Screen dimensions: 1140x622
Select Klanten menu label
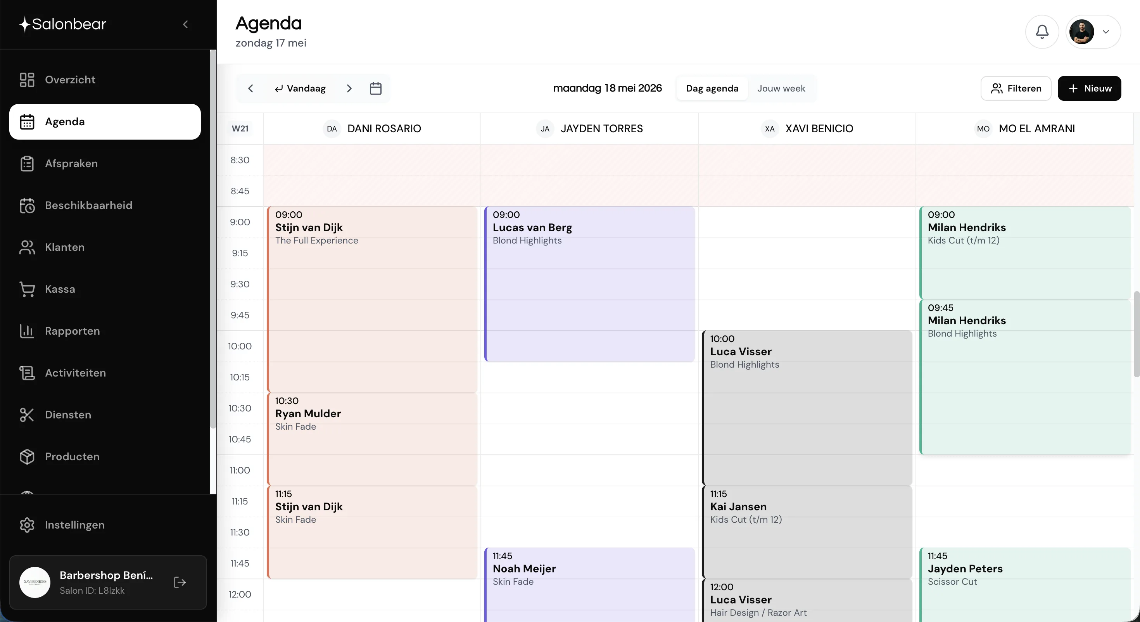pos(65,247)
